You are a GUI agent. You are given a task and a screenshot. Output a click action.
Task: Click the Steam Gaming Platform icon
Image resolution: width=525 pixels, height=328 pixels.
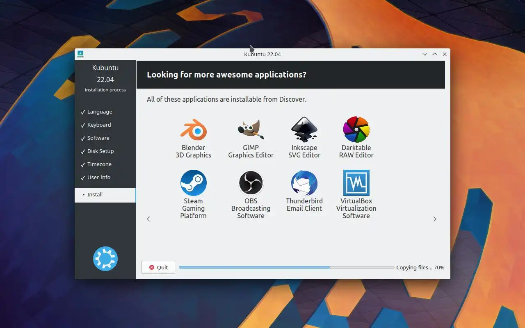tap(194, 183)
